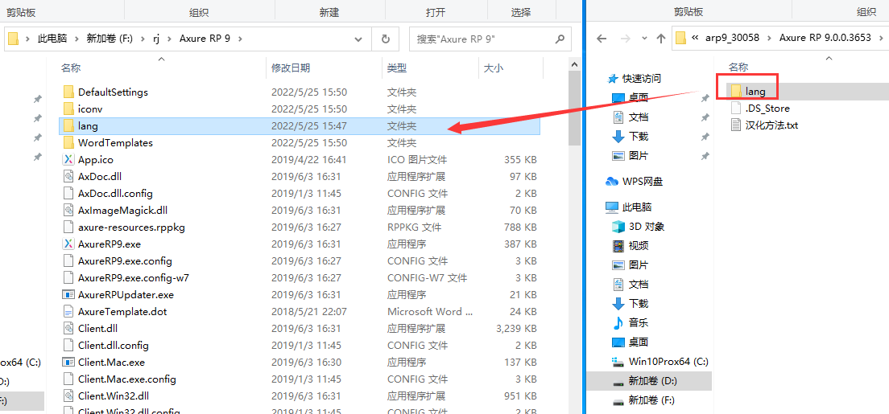
Task: Select the AxureTemplate.dot document icon
Action: (68, 311)
